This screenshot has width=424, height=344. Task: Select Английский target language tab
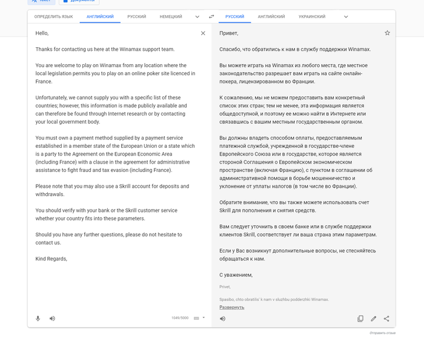(x=271, y=17)
